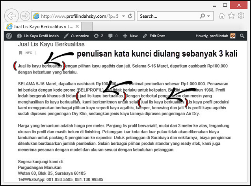Image resolution: width=251 pixels, height=186 pixels.
Task: Open the Howdy, profilindah account menu
Action: (x=212, y=36)
